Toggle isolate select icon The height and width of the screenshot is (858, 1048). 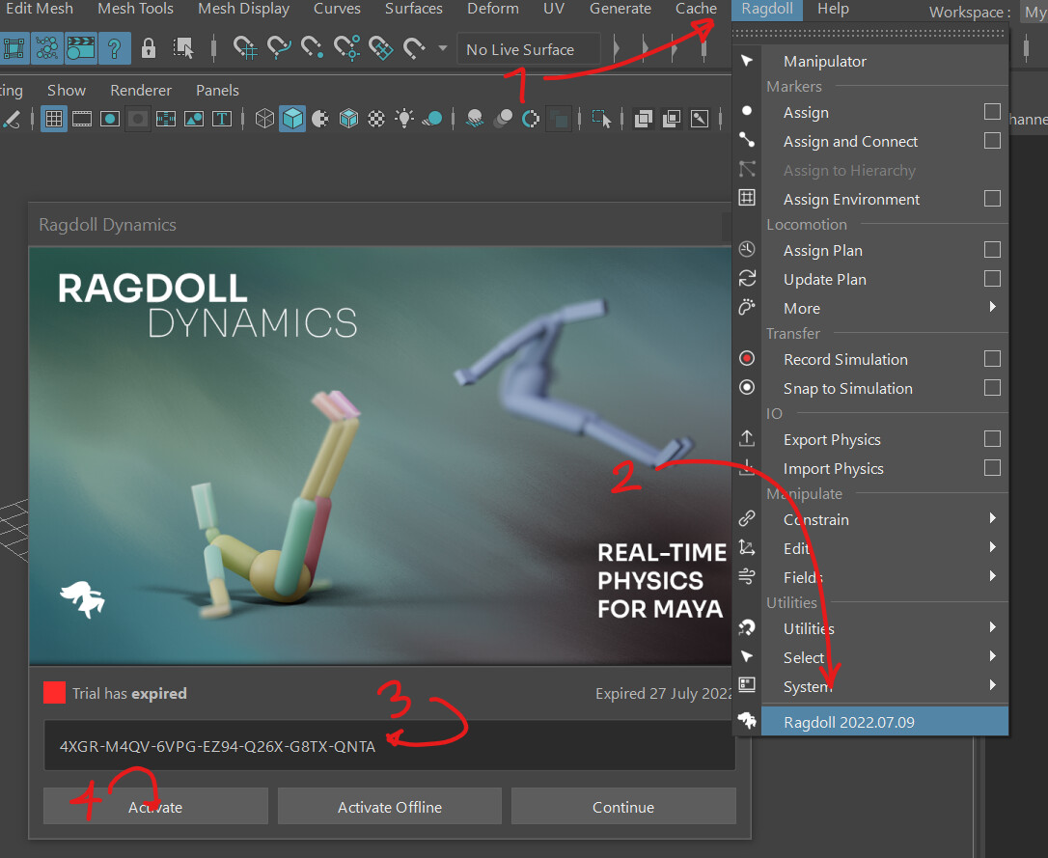coord(601,119)
